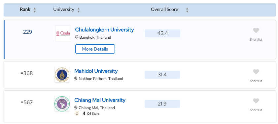The width and height of the screenshot is (278, 124).
Task: Click location pin beside Bangkok, Thailand
Action: pos(77,37)
